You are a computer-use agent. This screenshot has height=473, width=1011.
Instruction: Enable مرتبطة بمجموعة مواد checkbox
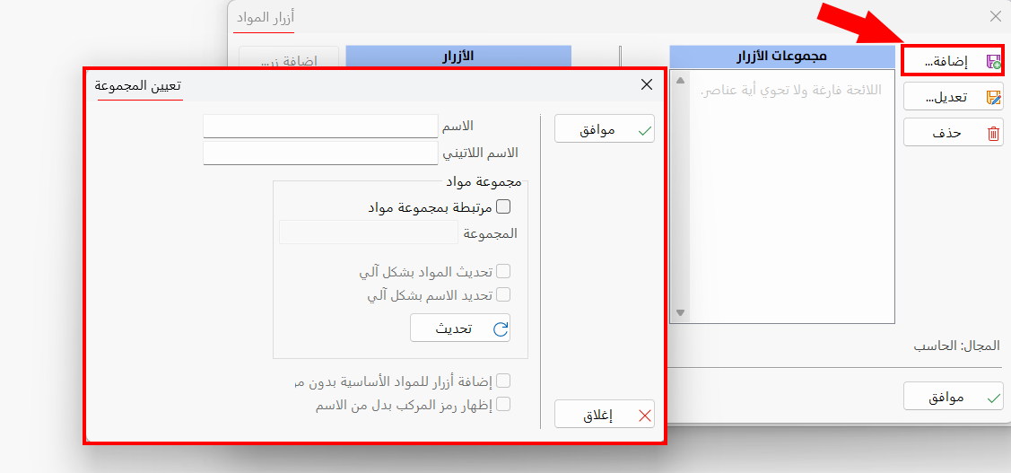point(503,206)
